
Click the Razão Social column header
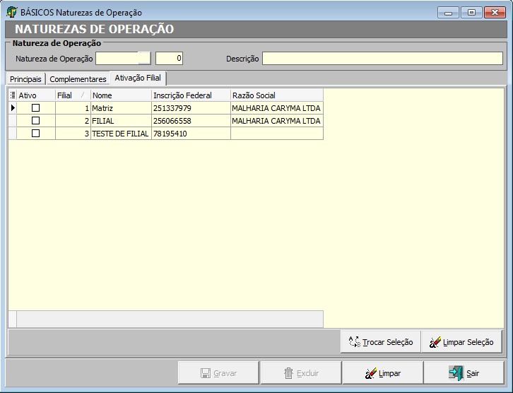coord(276,95)
